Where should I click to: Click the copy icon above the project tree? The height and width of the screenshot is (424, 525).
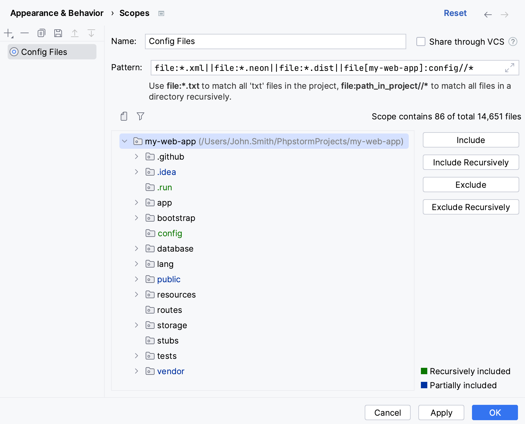(x=124, y=116)
